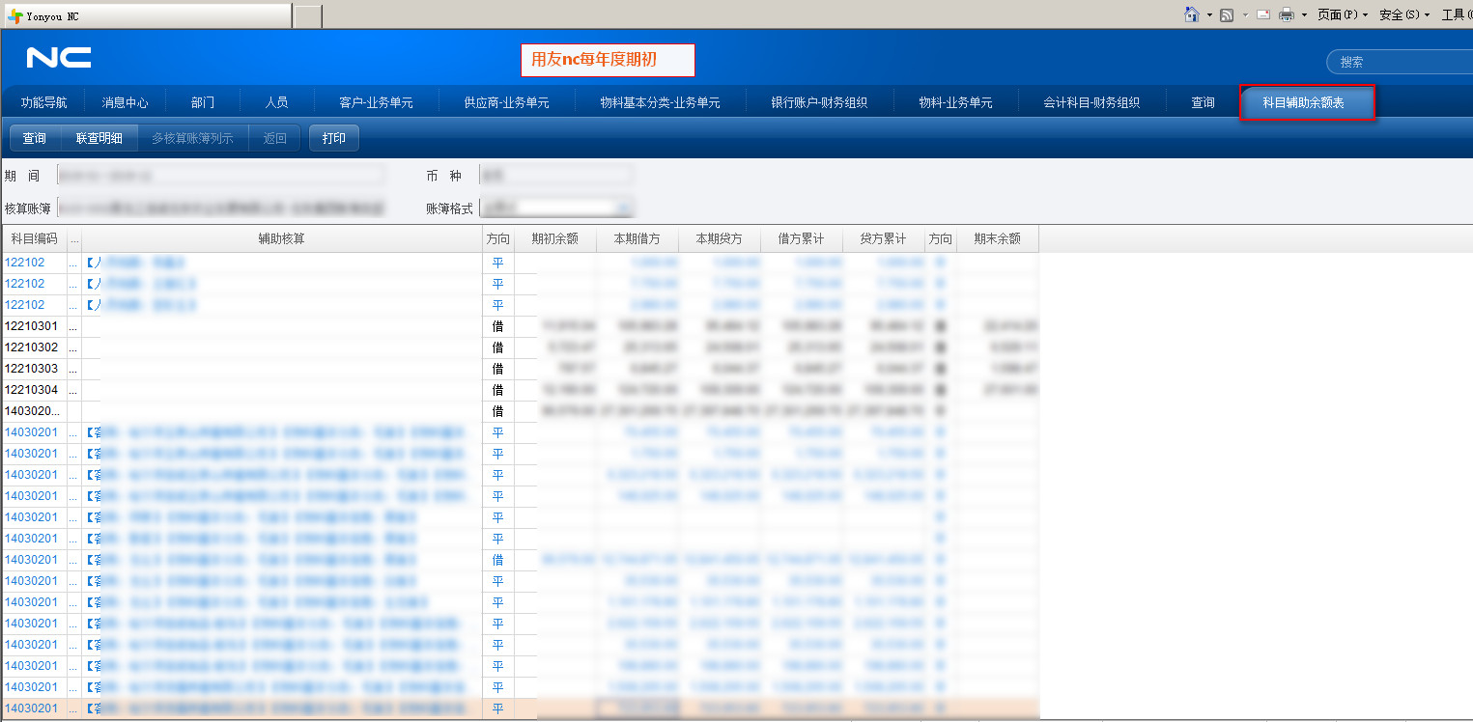Click the 期初余额 column header

[554, 239]
